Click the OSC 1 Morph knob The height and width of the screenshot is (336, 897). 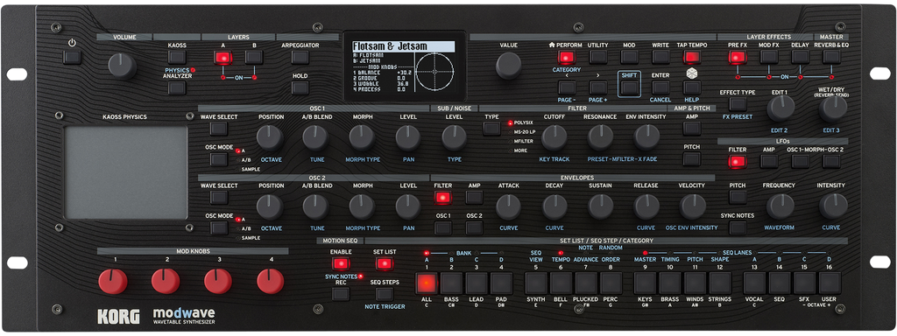[362, 137]
